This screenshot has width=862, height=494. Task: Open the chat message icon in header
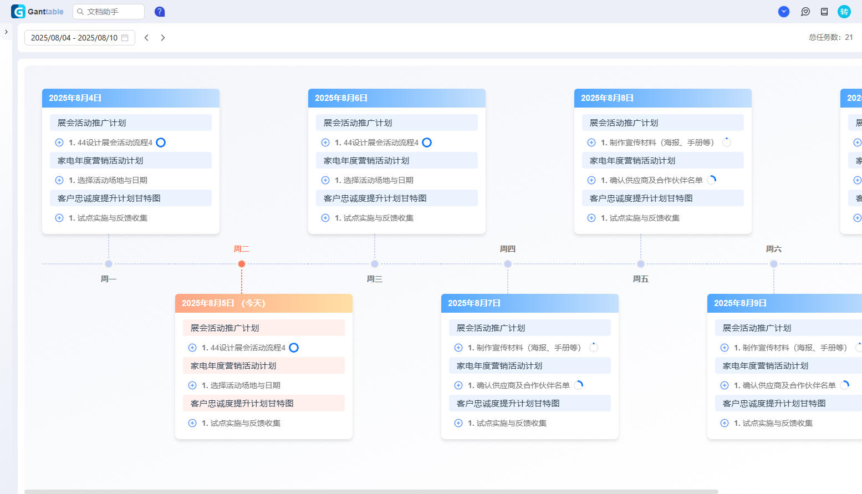(x=805, y=12)
